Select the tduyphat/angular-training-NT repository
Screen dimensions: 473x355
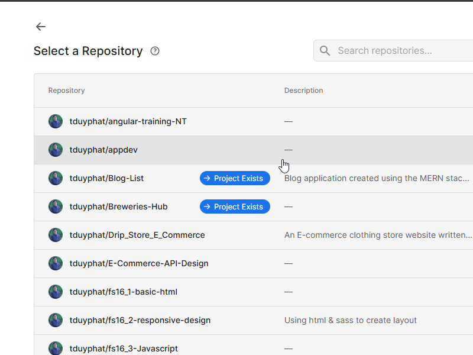[x=128, y=121]
